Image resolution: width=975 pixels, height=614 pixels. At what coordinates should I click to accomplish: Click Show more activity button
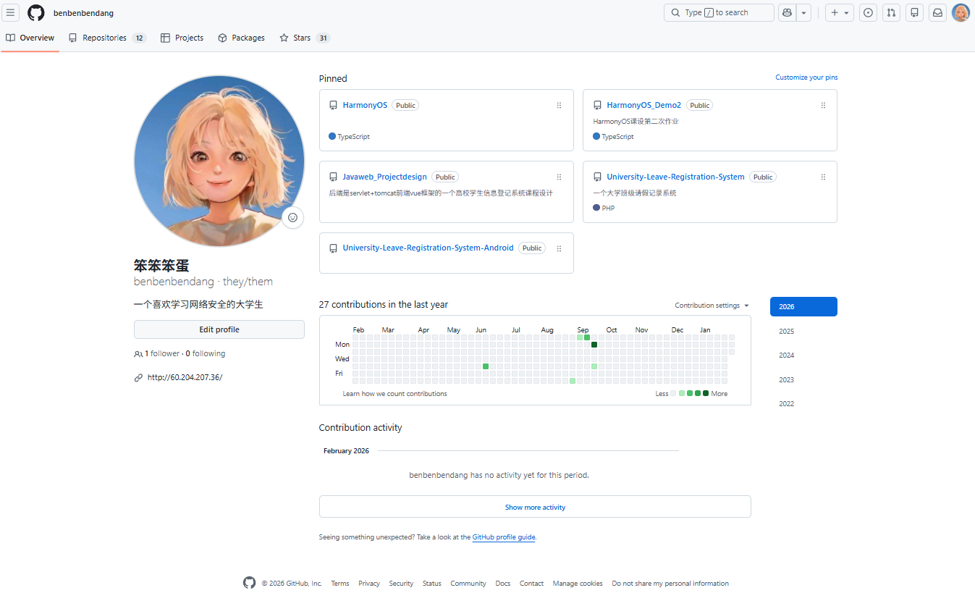click(x=534, y=507)
